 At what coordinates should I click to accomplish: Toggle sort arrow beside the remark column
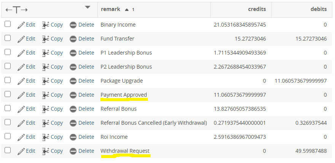click(127, 9)
